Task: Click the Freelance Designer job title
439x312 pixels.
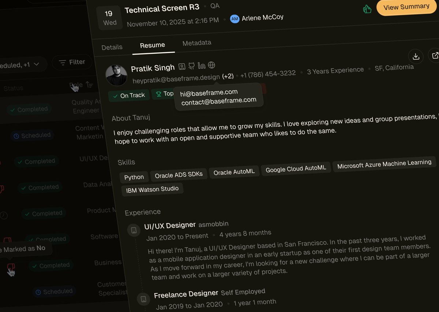Action: (186, 294)
